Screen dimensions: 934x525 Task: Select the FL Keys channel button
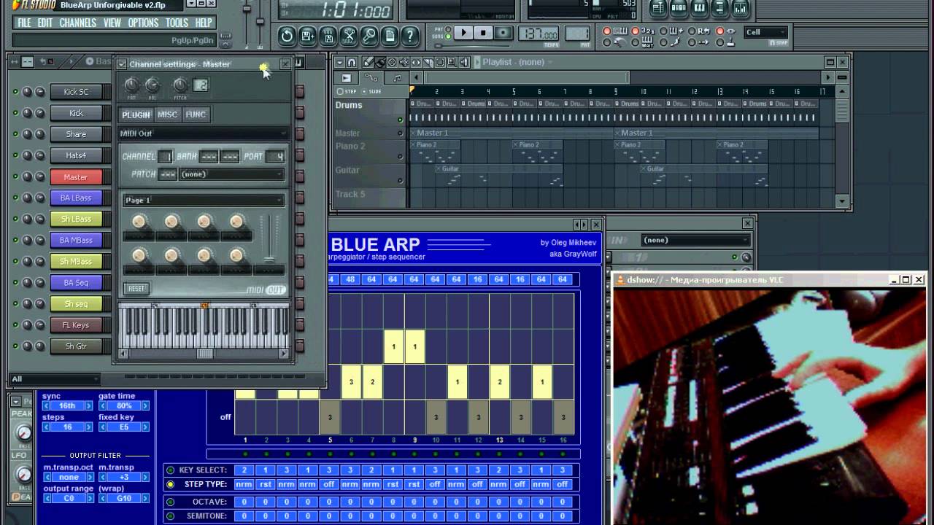[x=76, y=325]
